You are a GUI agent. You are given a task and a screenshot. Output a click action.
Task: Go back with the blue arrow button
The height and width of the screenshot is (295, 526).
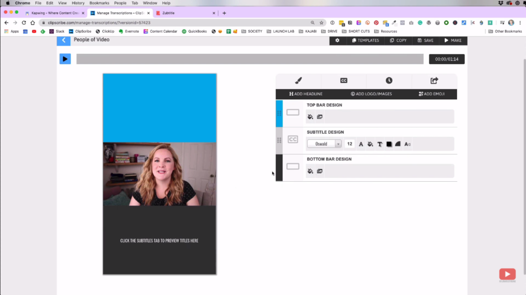(x=63, y=40)
